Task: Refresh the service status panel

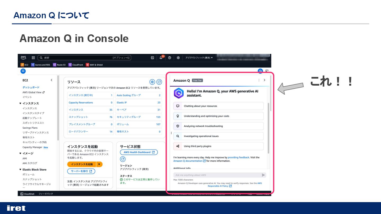Action: coord(123,159)
